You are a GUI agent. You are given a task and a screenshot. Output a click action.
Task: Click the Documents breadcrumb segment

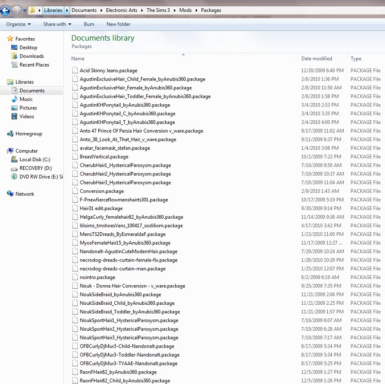tap(84, 10)
